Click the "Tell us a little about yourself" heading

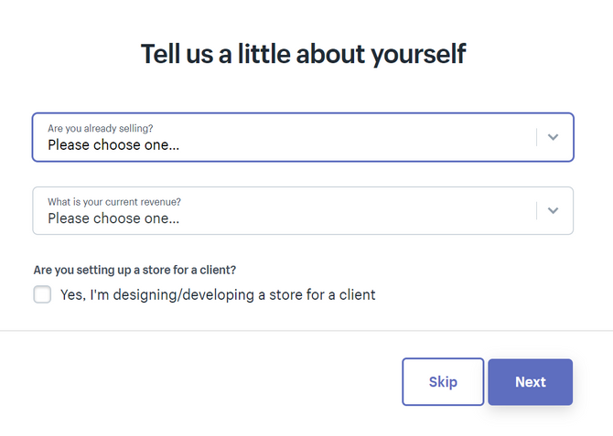click(303, 54)
